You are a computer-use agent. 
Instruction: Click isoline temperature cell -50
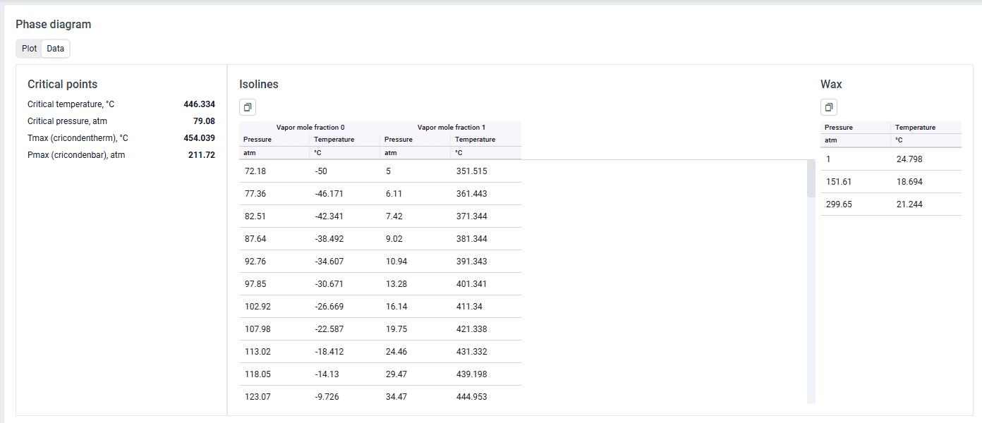point(345,171)
